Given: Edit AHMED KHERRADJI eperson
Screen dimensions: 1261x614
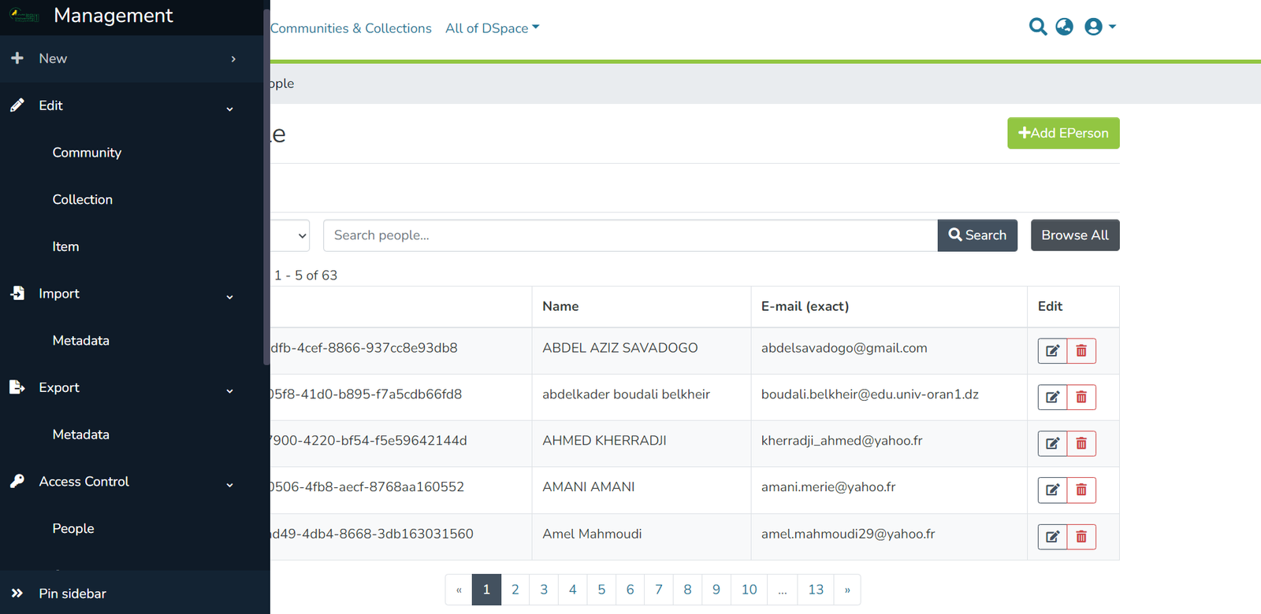Looking at the screenshot, I should tap(1052, 444).
